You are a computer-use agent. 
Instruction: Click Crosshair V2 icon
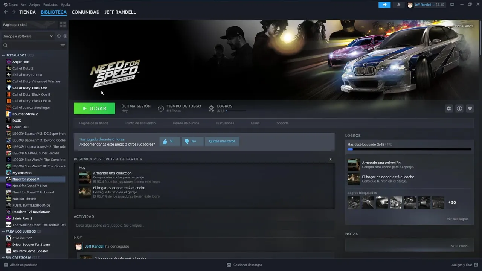[x=9, y=238]
